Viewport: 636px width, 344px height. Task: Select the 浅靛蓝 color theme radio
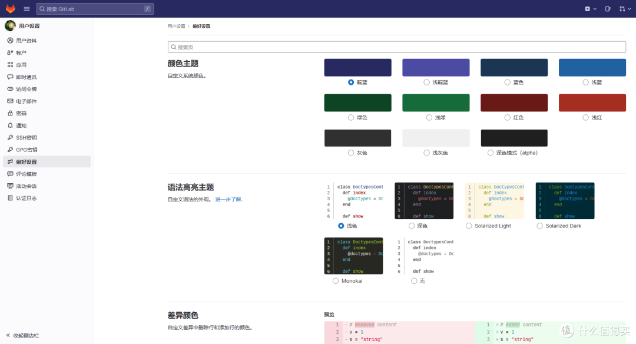click(x=426, y=82)
